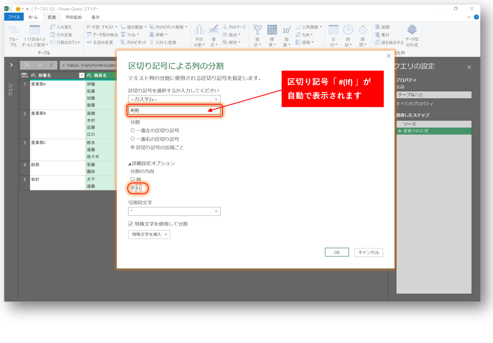Click the 集計 (Aggregate) icon

pyautogui.click(x=377, y=35)
